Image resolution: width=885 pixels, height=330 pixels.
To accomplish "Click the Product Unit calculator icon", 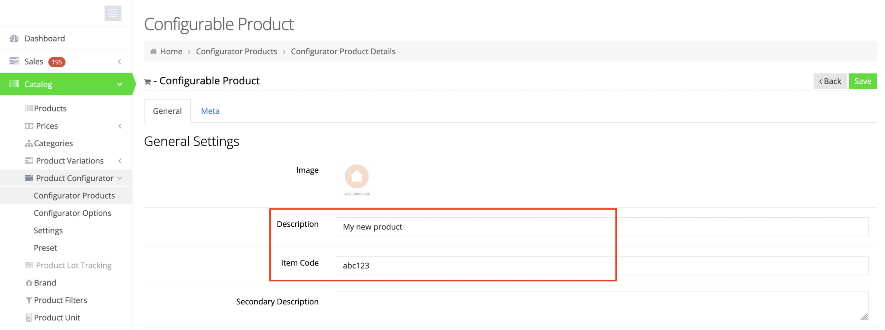I will coord(29,318).
